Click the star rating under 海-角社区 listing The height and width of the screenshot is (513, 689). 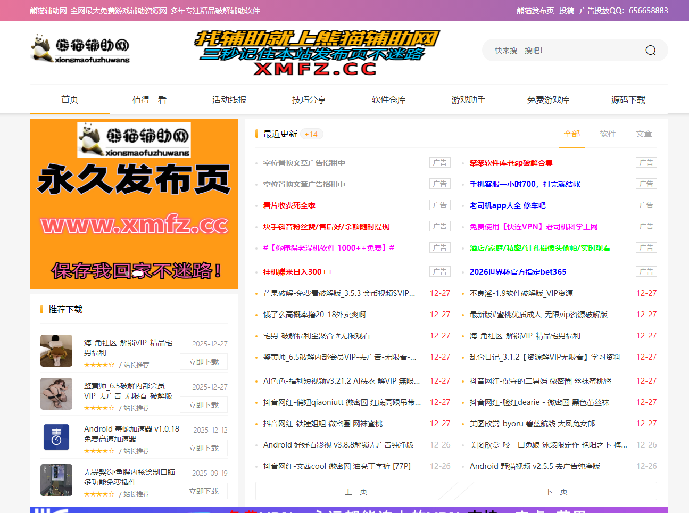(x=99, y=365)
